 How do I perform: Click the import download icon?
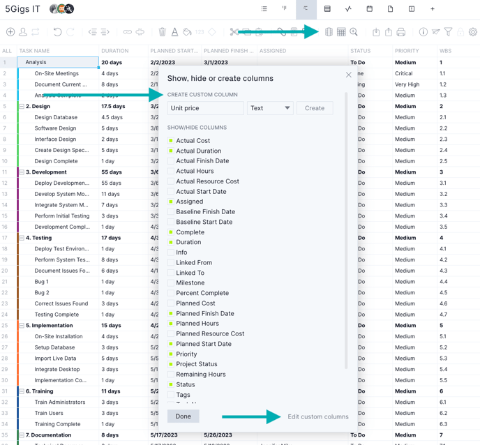pyautogui.click(x=376, y=32)
